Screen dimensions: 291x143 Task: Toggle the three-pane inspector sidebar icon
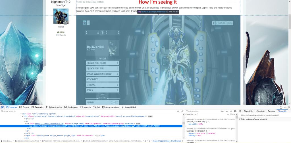(240, 111)
